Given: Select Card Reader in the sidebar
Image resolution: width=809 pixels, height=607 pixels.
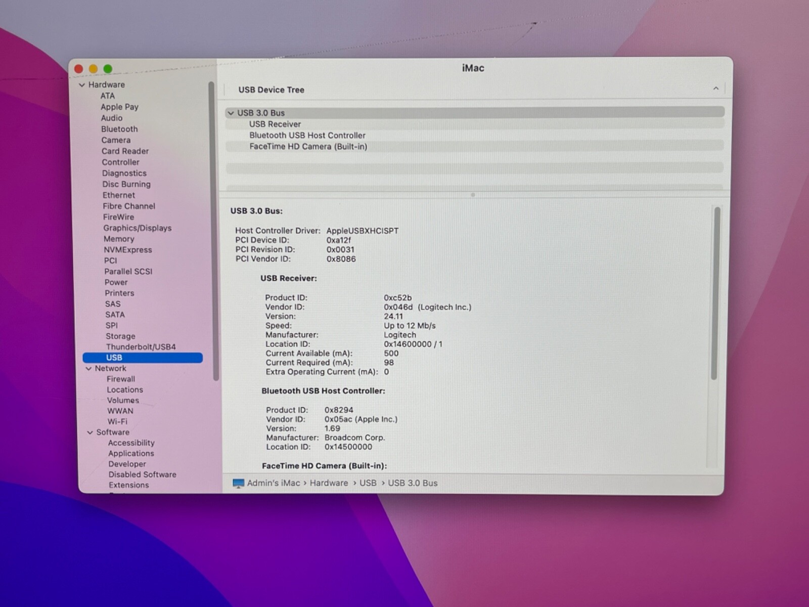Looking at the screenshot, I should 125,151.
